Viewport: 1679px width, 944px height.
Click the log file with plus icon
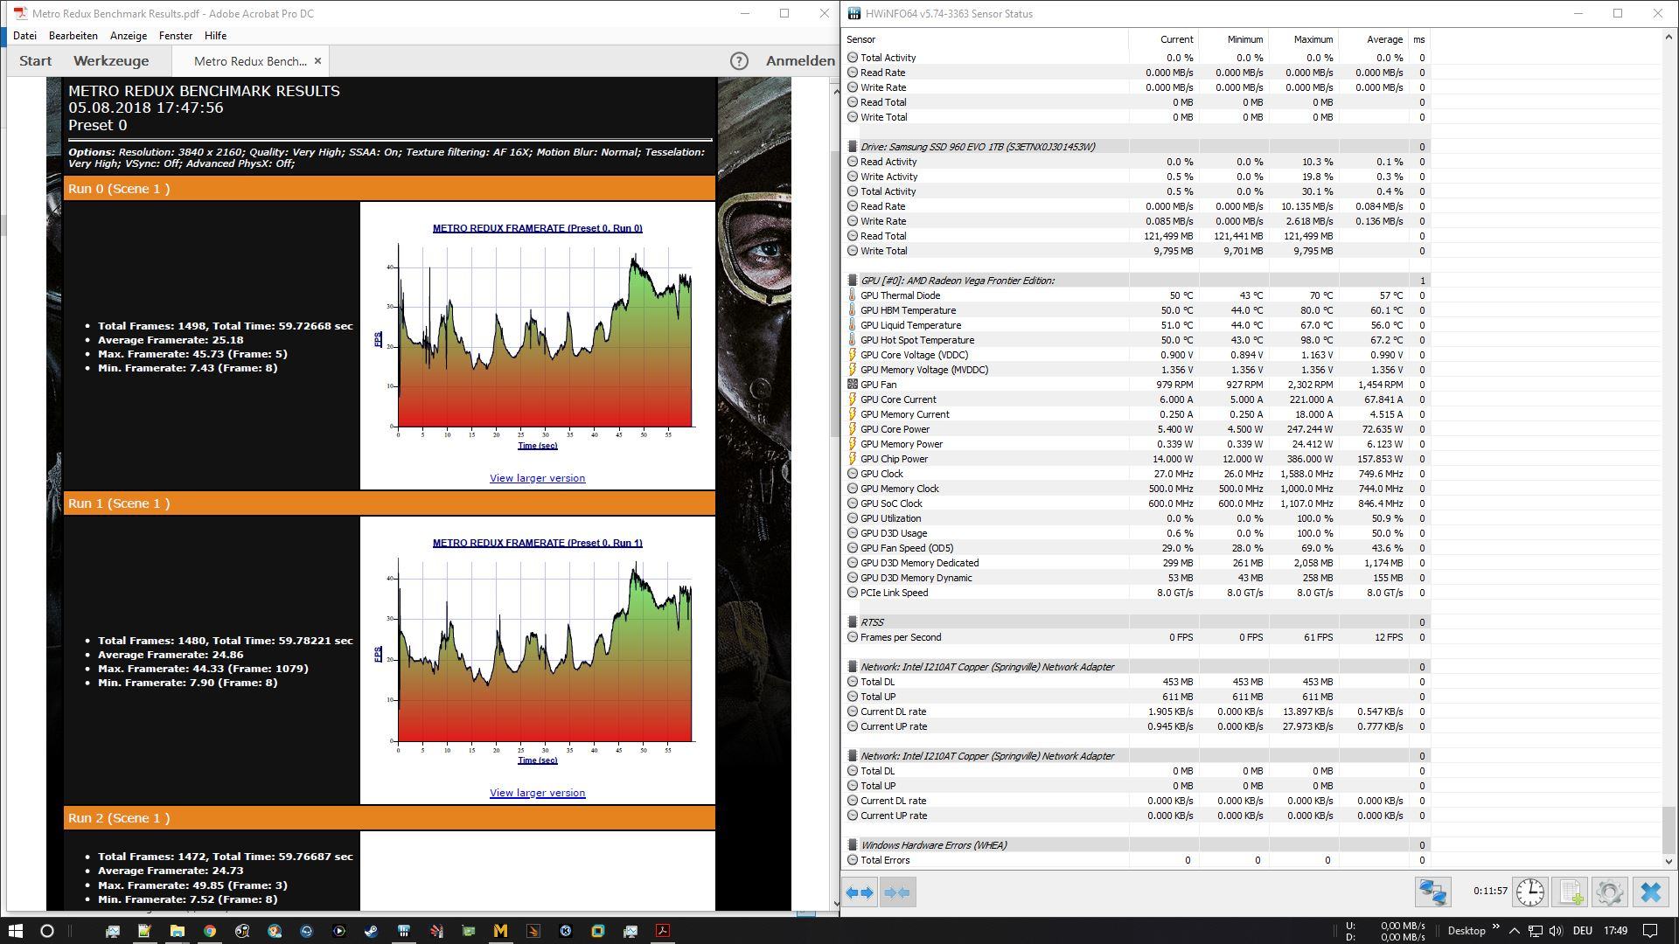1571,892
